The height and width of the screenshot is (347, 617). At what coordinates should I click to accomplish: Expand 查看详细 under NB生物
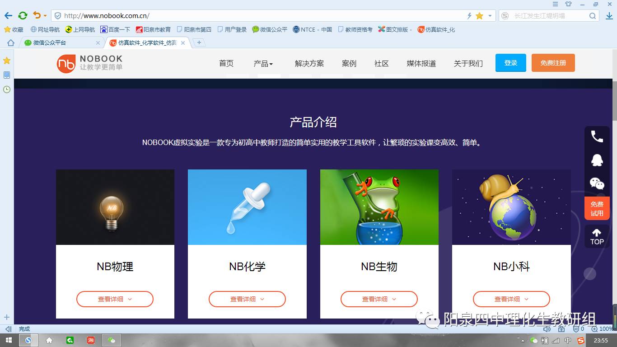coord(379,299)
